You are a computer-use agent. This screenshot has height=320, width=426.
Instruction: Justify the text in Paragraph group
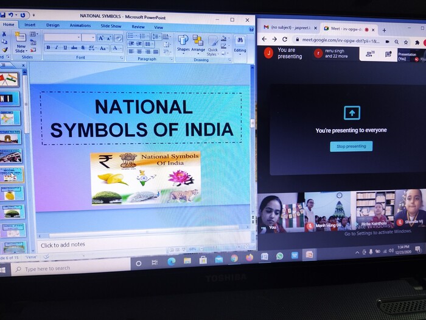pyautogui.click(x=156, y=52)
